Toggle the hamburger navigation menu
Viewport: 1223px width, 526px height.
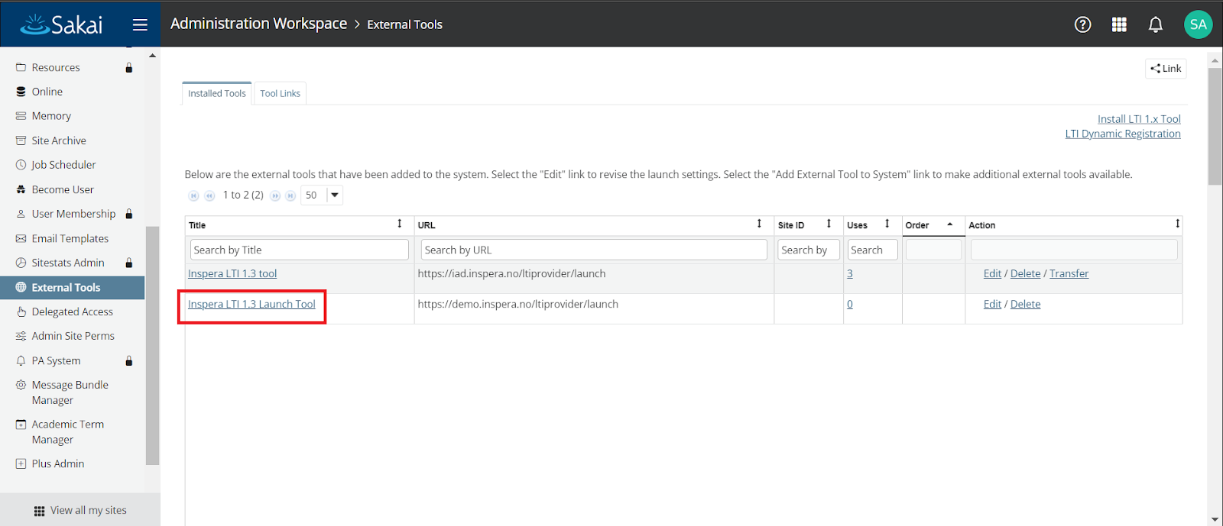coord(140,24)
